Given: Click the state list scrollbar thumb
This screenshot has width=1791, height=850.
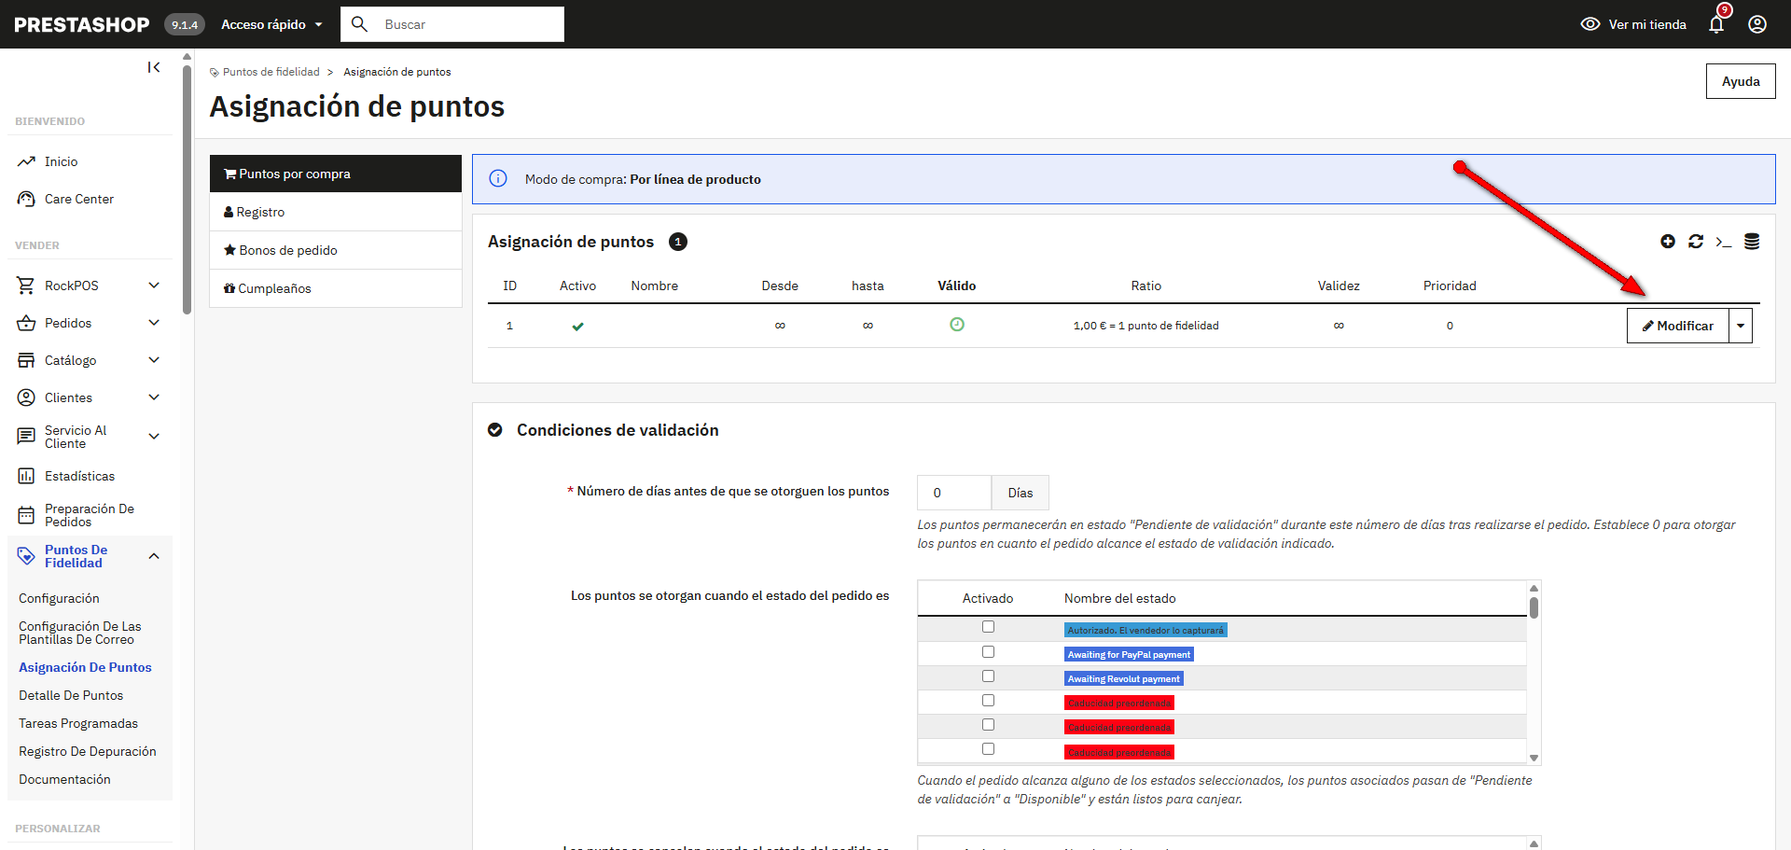Looking at the screenshot, I should 1534,607.
